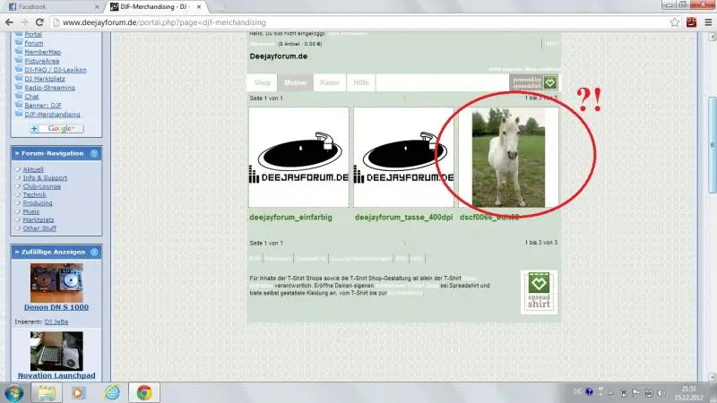Image resolution: width=717 pixels, height=403 pixels.
Task: Open Windows Media Player taskbar icon
Action: tap(78, 393)
